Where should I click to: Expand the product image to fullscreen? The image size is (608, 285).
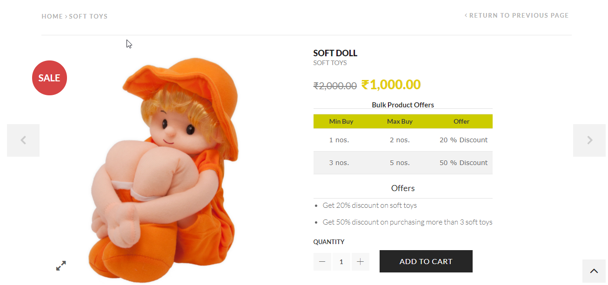click(61, 265)
